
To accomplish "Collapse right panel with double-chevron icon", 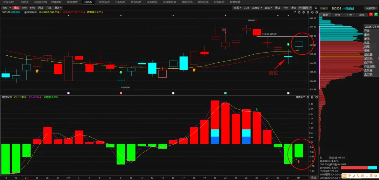I will click(x=316, y=8).
